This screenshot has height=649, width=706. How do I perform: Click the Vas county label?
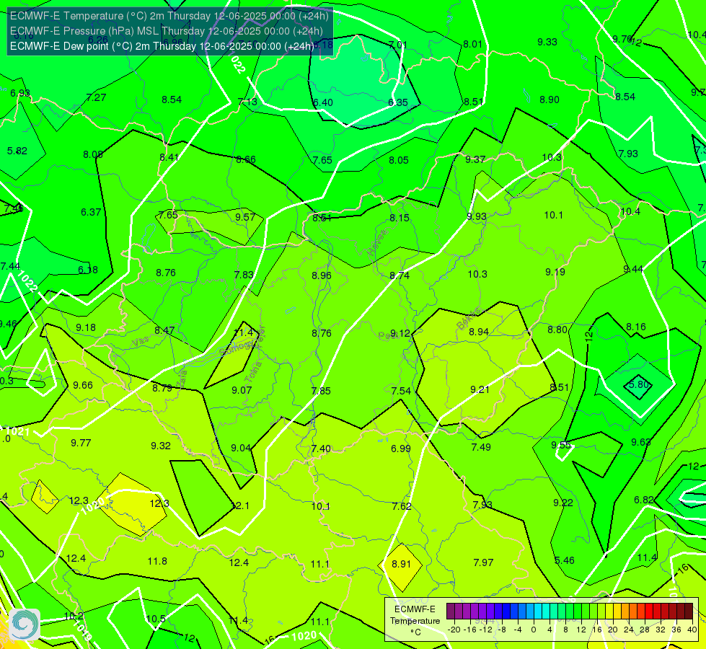(x=141, y=343)
